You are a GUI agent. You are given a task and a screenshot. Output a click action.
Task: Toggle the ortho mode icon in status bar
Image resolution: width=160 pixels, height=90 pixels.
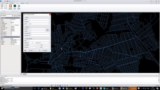pos(58,85)
